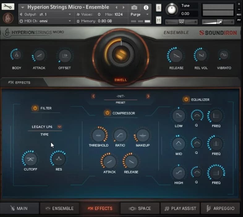Toggle the EQUALIZER power button
Viewport: 243px width, 217px height.
pyautogui.click(x=186, y=99)
